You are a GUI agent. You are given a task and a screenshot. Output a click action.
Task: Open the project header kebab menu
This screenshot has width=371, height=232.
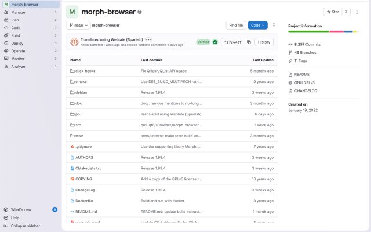tap(357, 12)
